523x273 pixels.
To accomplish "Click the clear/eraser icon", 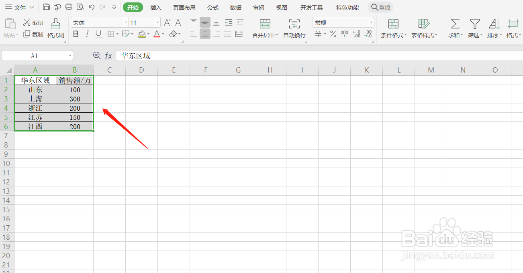I will pos(173,34).
